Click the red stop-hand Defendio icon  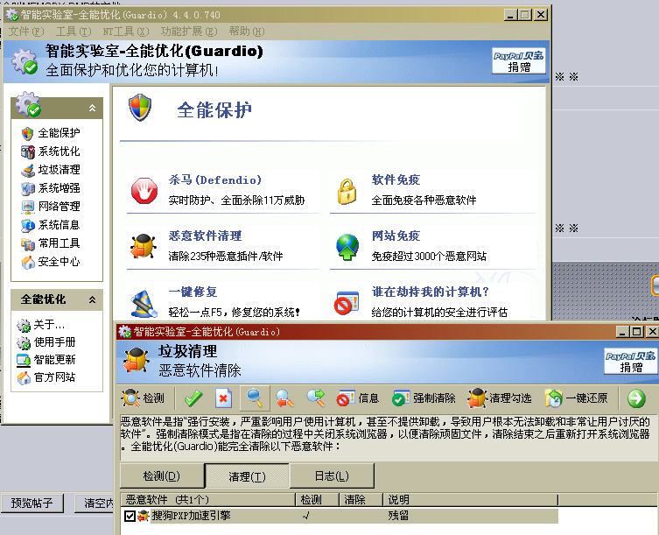(144, 191)
